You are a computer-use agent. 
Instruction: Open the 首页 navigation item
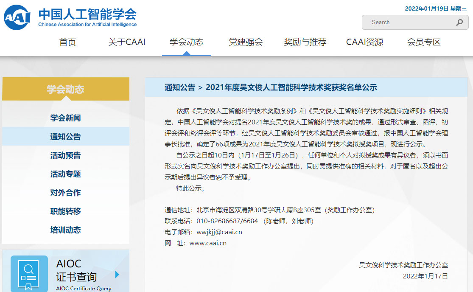tap(67, 42)
